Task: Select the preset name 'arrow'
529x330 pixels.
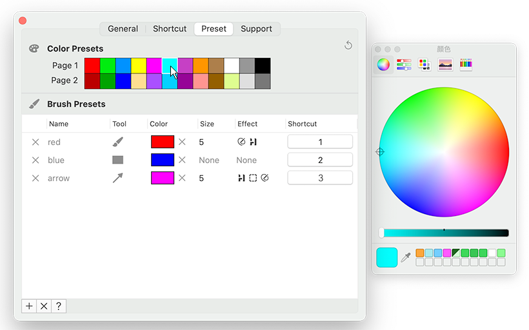Action: (59, 178)
